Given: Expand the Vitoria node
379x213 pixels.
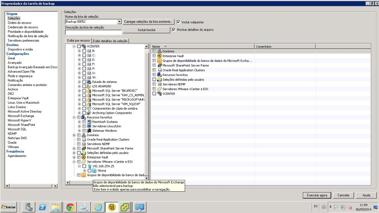Looking at the screenshot, I should point(85,170).
